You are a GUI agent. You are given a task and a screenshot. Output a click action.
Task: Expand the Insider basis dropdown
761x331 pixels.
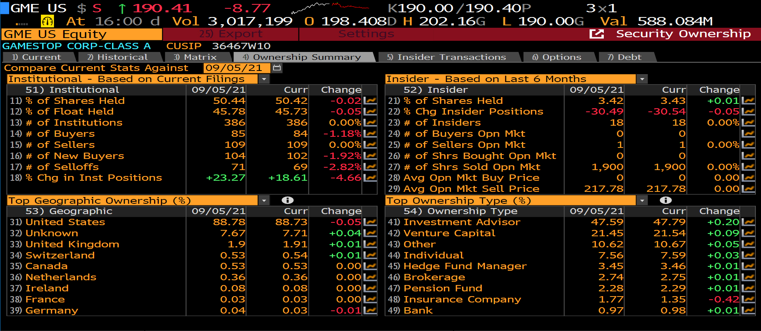pos(642,79)
